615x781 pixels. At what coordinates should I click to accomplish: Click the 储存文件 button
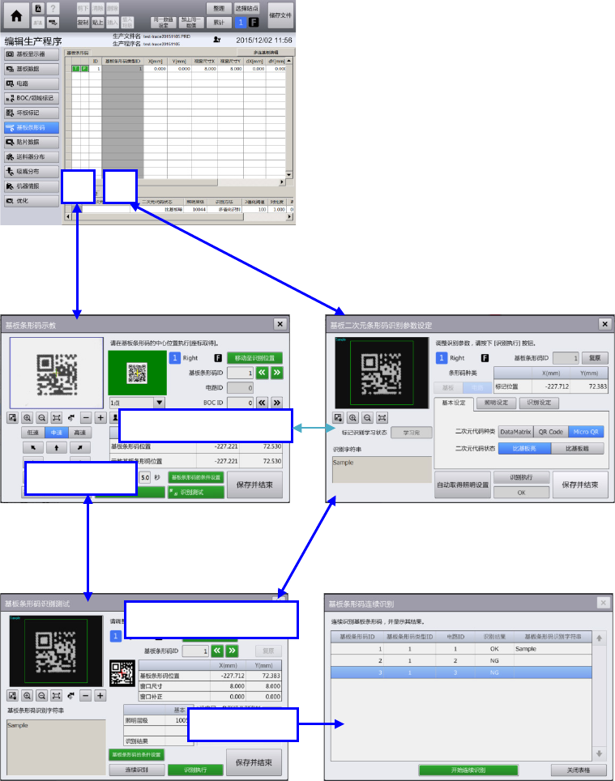pos(280,15)
